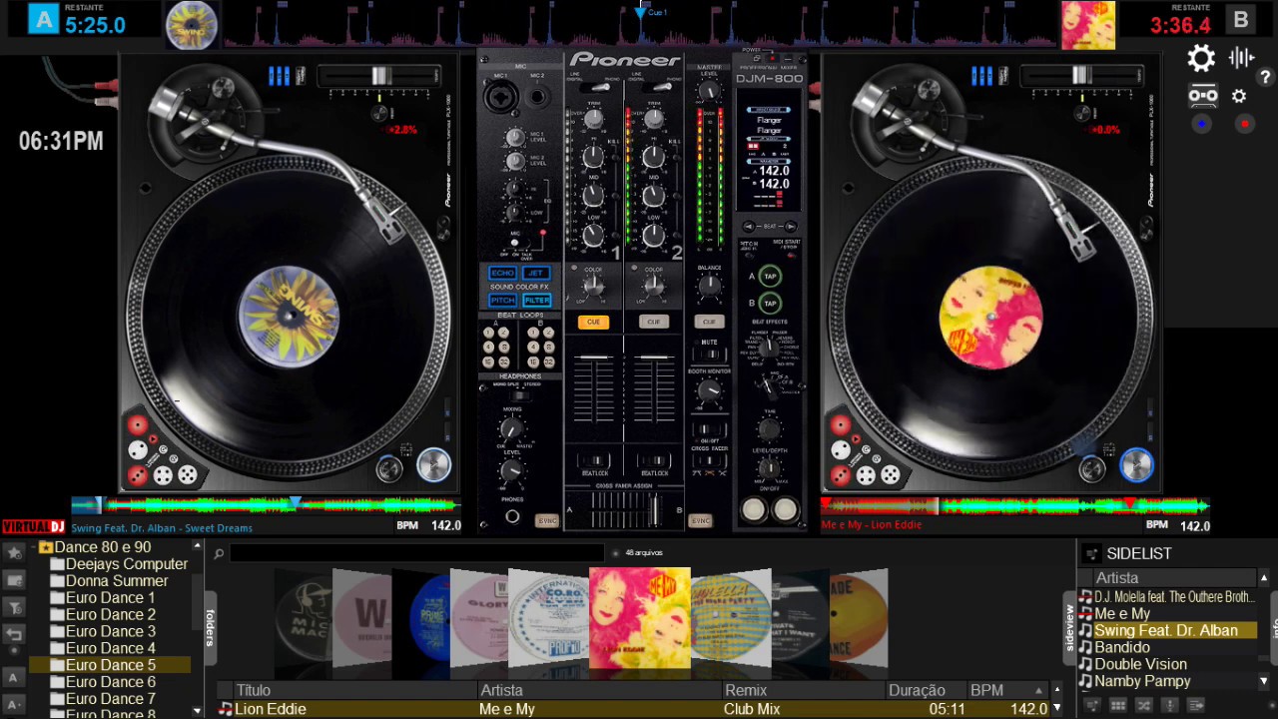
Task: Click left deck cue button near play
Action: pyautogui.click(x=389, y=467)
